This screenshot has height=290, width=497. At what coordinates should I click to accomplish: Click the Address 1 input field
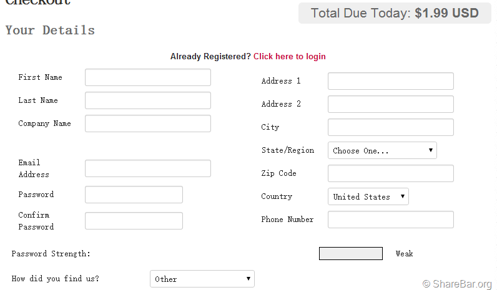(x=390, y=81)
